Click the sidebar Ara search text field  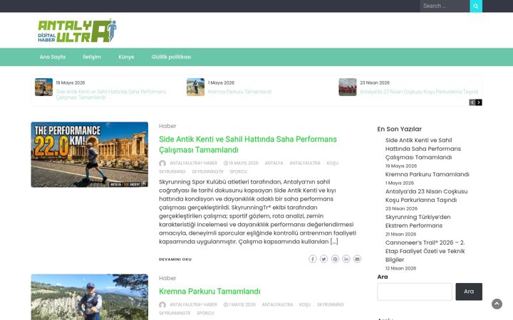tap(415, 292)
